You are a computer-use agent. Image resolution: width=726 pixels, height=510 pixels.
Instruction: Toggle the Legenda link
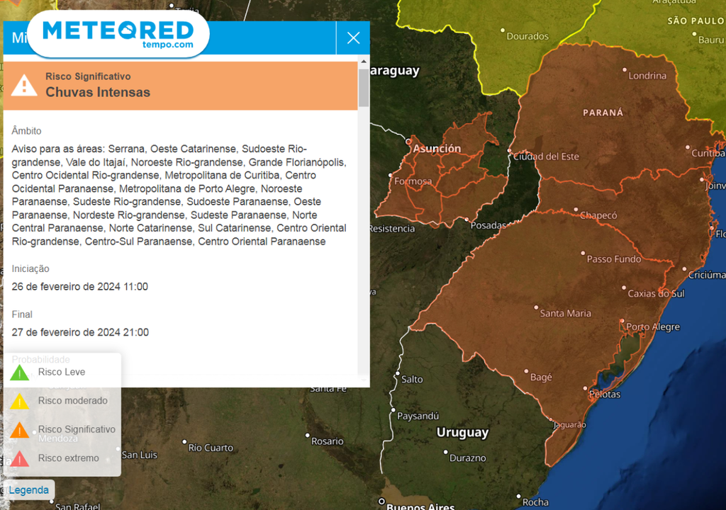(x=29, y=489)
